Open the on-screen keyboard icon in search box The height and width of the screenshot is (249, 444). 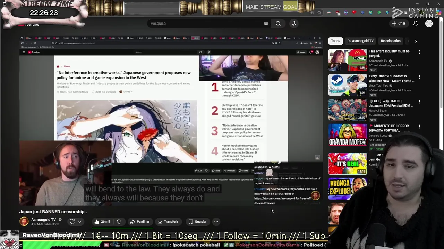coord(266,24)
